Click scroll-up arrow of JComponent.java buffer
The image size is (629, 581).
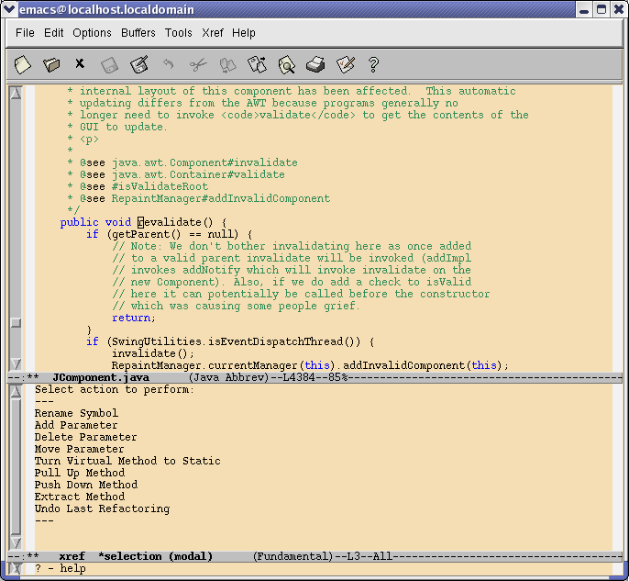click(16, 93)
